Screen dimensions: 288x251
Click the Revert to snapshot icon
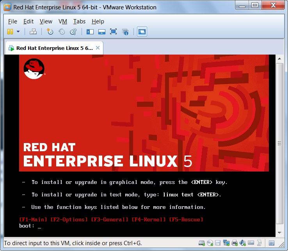click(62, 32)
